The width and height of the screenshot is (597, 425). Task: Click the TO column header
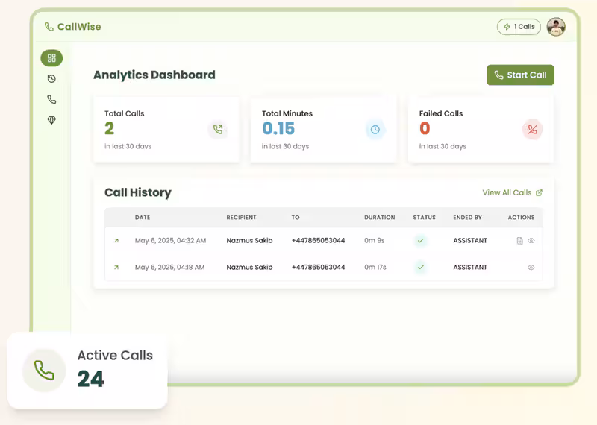click(296, 218)
